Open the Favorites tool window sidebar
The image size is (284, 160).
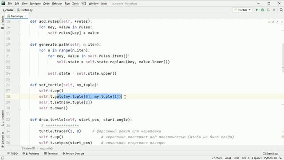pyautogui.click(x=3, y=140)
